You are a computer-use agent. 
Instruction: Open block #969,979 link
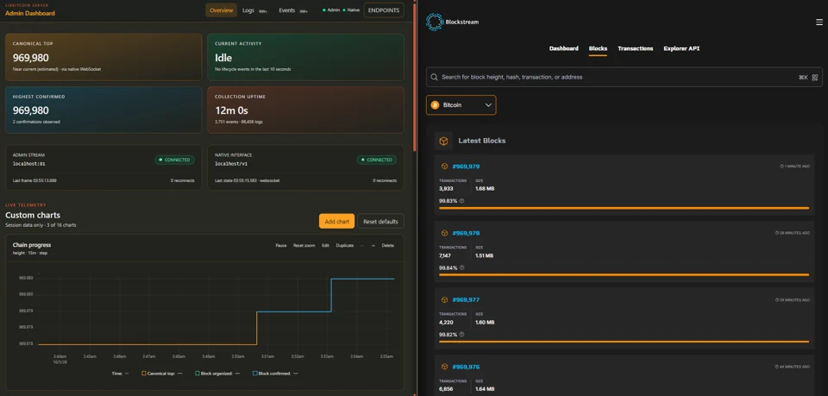click(x=466, y=167)
